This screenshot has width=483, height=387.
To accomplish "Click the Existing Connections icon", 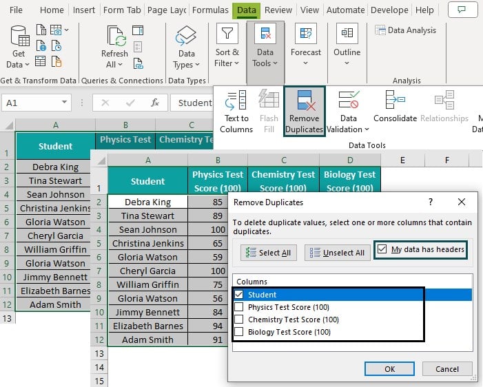I will coord(56,61).
